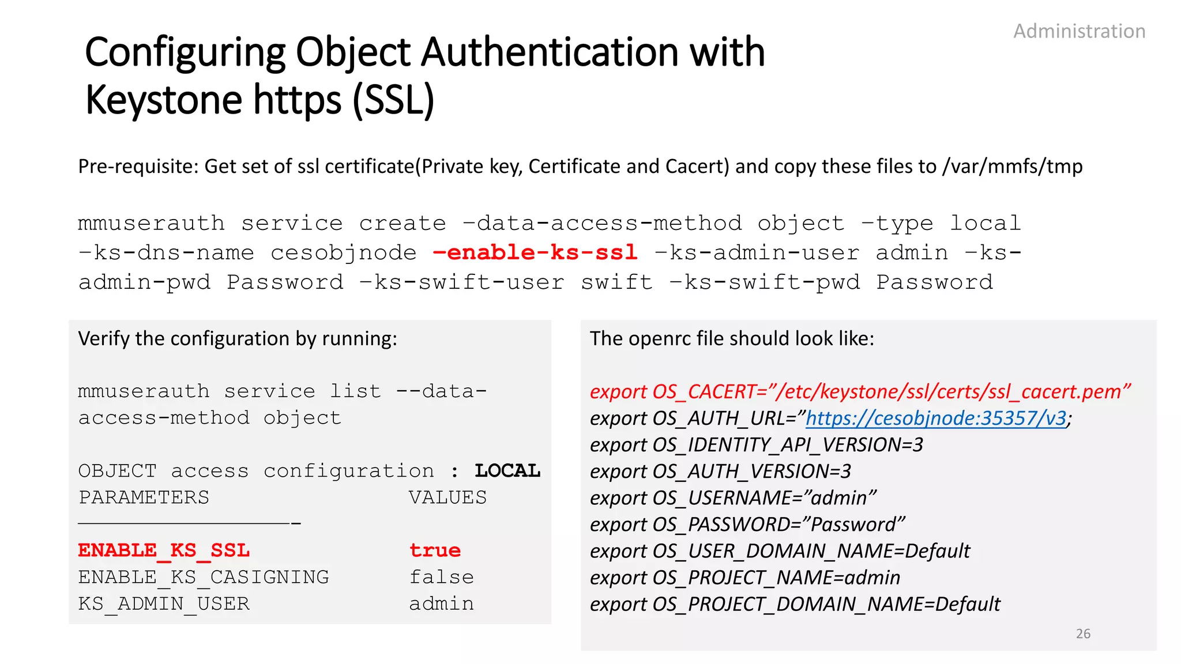
Task: Select the 'KS_ADMIN_USER' parameter
Action: [x=164, y=604]
